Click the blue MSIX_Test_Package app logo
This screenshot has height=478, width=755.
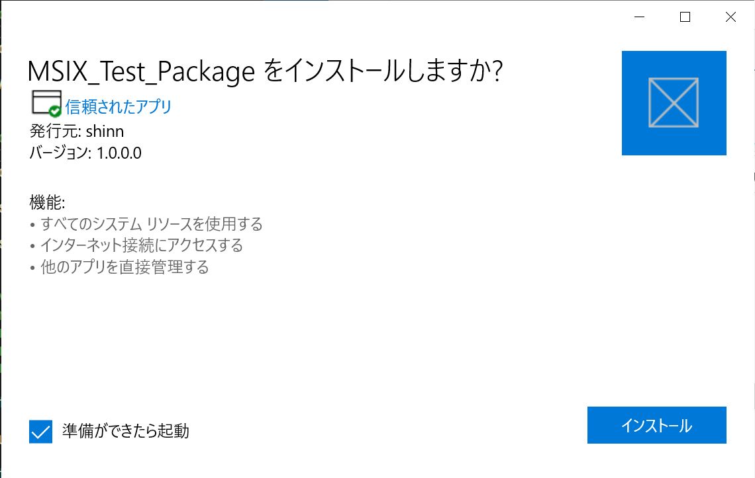[674, 102]
